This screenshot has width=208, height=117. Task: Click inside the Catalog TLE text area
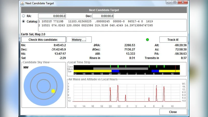112,25
